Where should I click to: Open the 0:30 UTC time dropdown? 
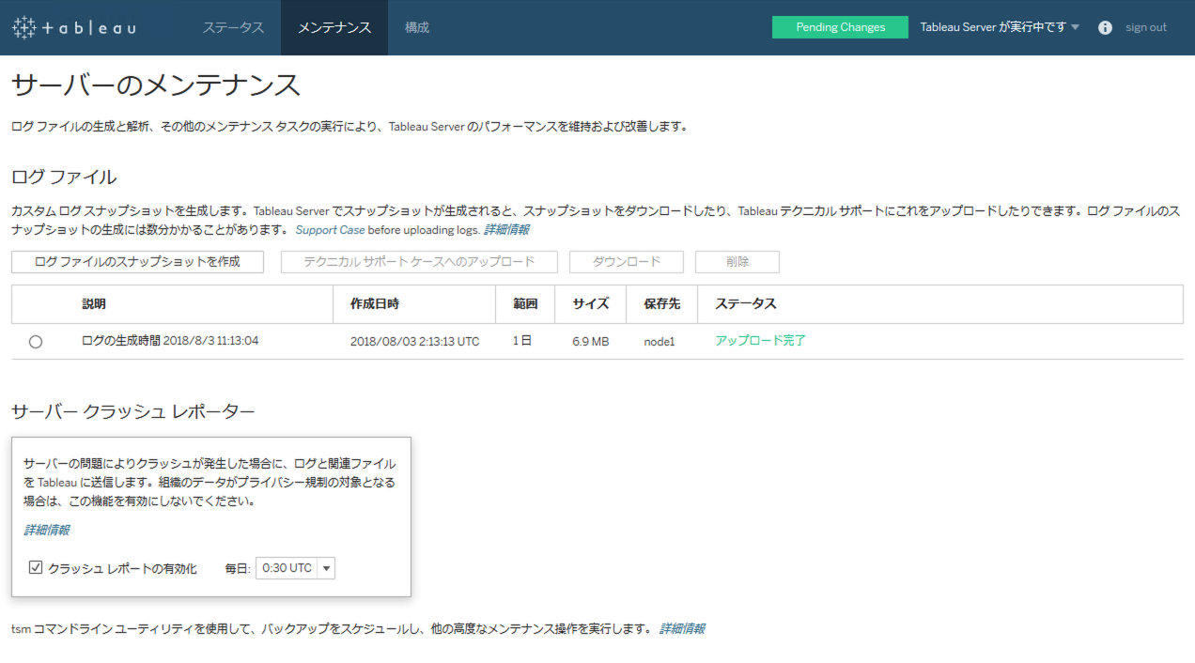pyautogui.click(x=295, y=567)
